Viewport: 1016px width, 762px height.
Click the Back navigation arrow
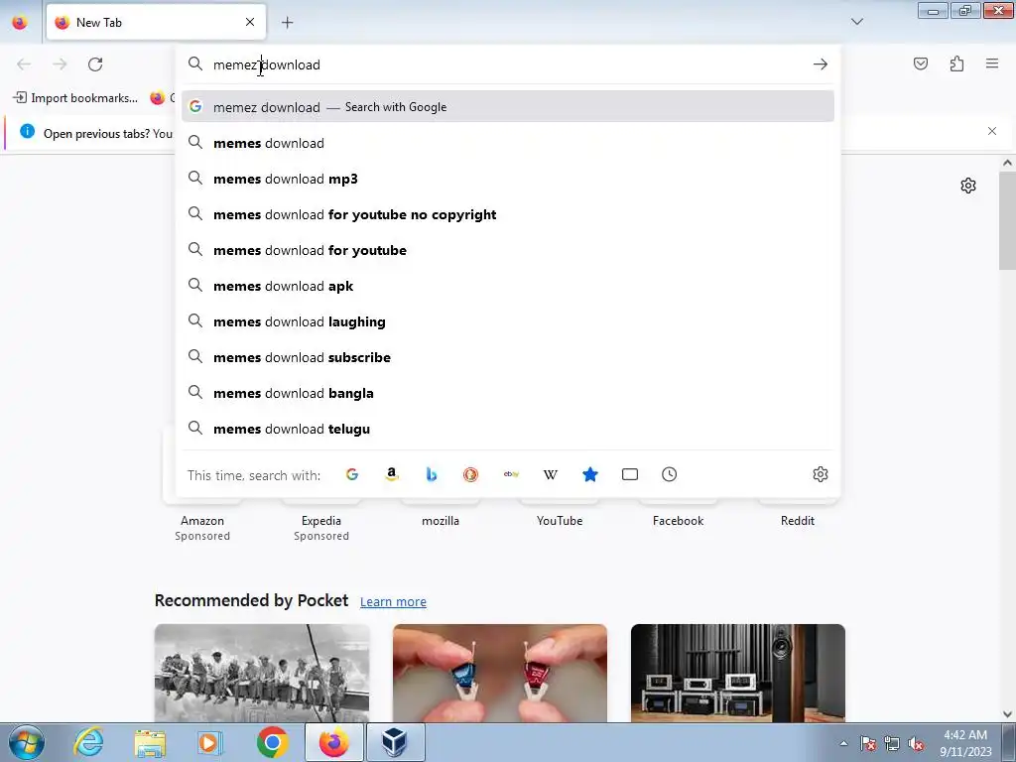pos(24,64)
